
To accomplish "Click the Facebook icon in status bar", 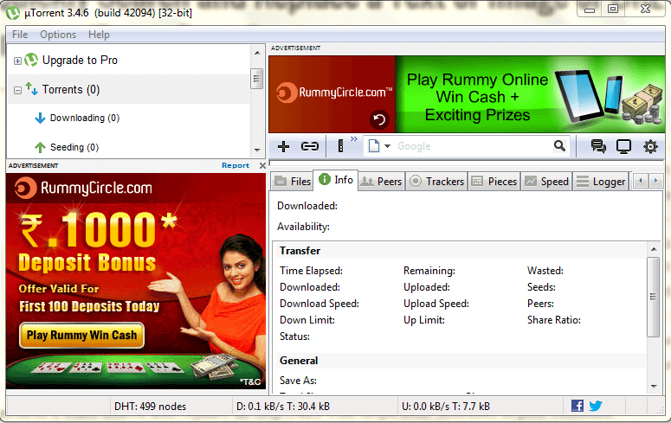I will click(x=577, y=406).
